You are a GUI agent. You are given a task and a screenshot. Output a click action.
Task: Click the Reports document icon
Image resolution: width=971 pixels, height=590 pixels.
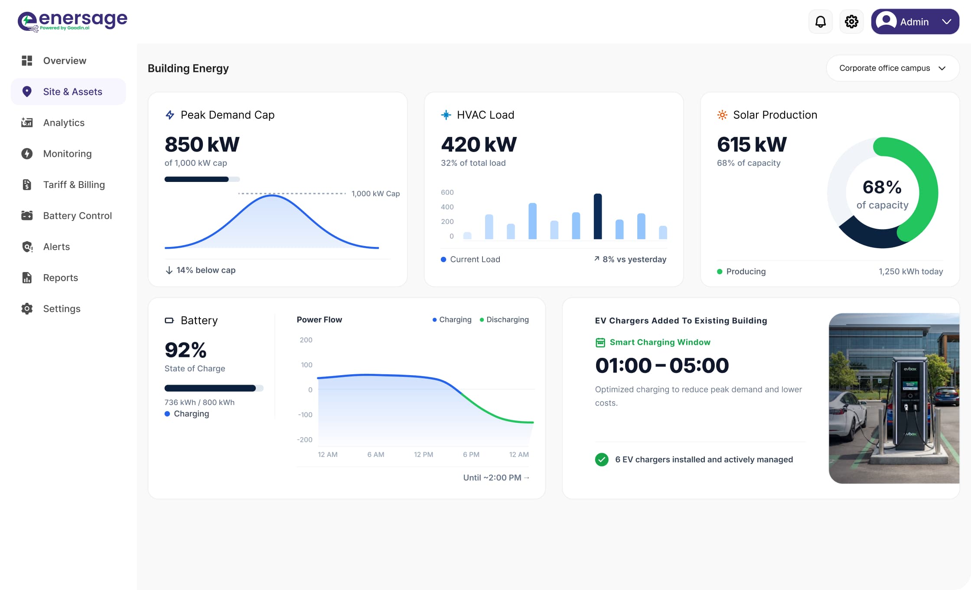click(x=27, y=278)
